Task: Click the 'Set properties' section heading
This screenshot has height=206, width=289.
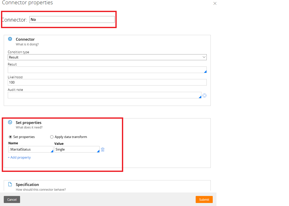Action: 29,123
